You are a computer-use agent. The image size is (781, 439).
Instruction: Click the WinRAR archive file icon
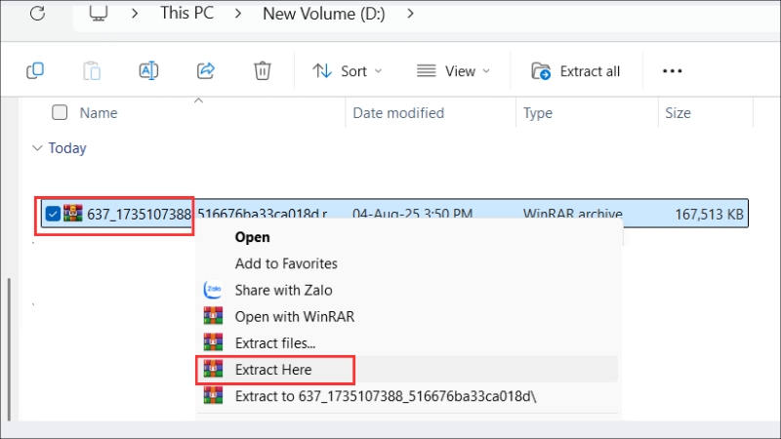tap(73, 213)
